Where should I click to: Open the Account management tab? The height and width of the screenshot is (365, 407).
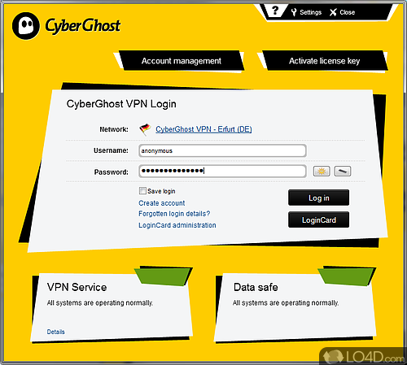pos(182,61)
